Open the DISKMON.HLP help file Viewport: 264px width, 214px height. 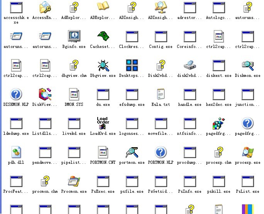16,95
